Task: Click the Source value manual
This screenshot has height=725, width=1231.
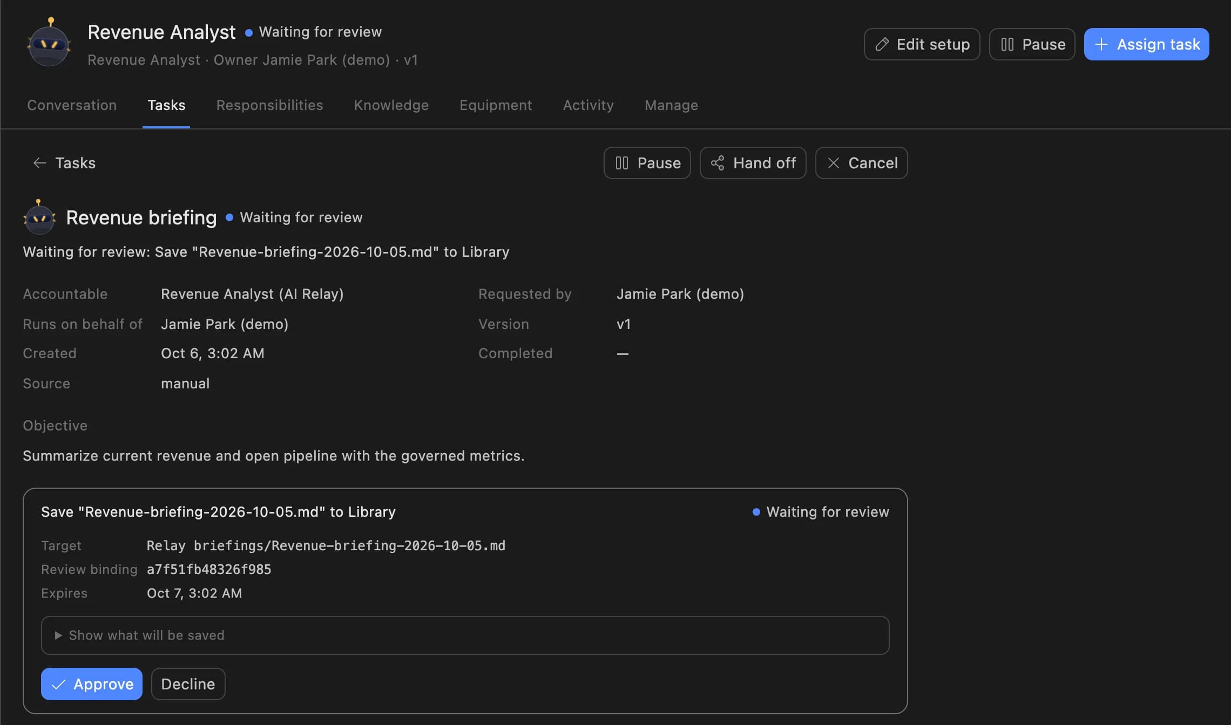Action: 185,384
